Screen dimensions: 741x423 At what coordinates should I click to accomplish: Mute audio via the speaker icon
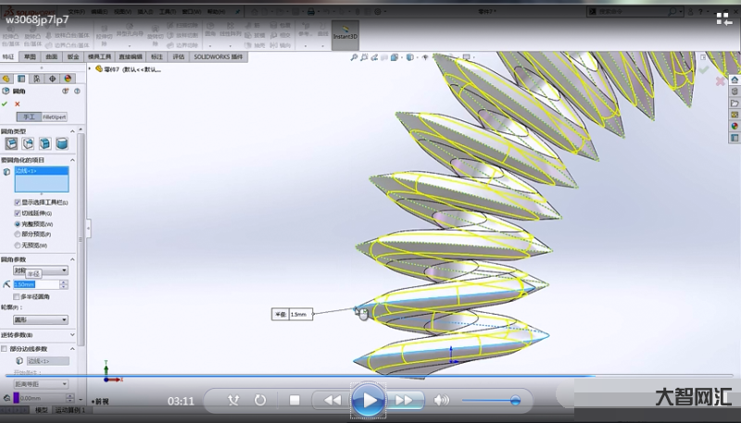(442, 400)
